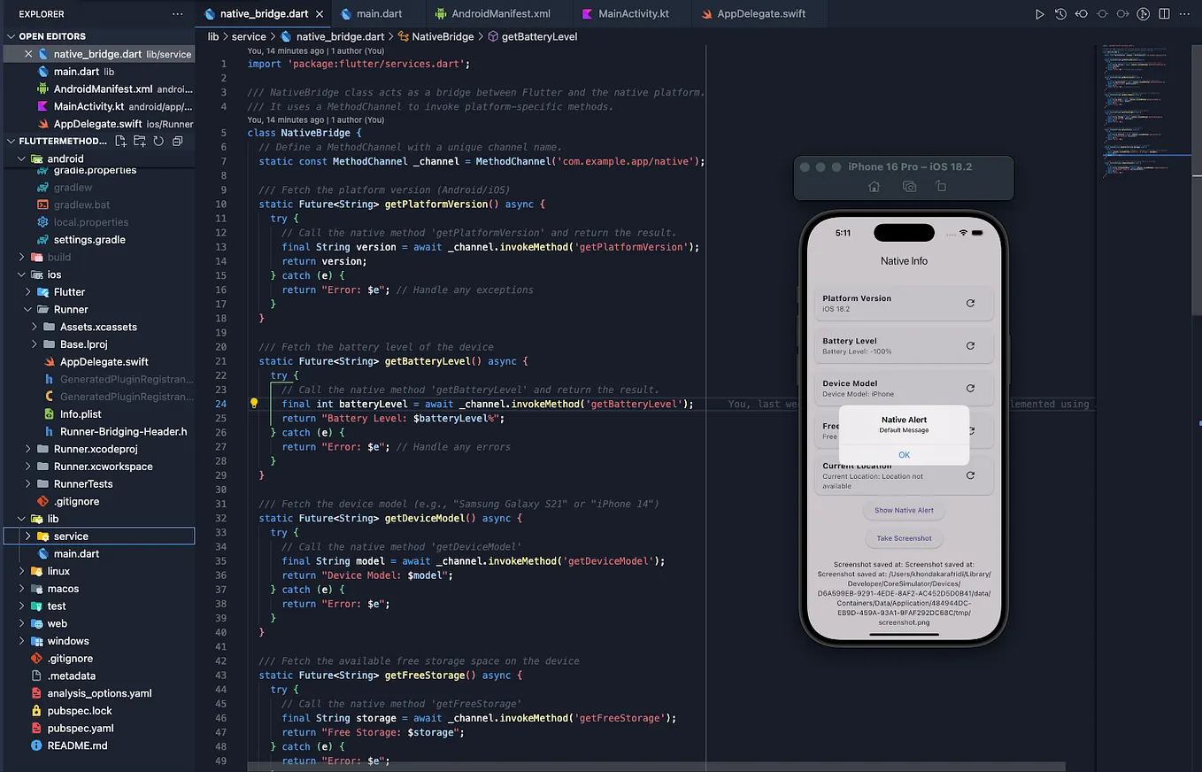Viewport: 1202px width, 772px height.
Task: Collapse all folders using the explorer icon
Action: click(x=177, y=142)
